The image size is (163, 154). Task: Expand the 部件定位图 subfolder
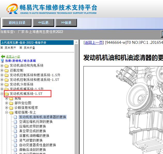click(6, 103)
